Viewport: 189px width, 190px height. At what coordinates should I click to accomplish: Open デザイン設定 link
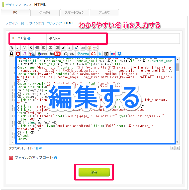(35, 23)
